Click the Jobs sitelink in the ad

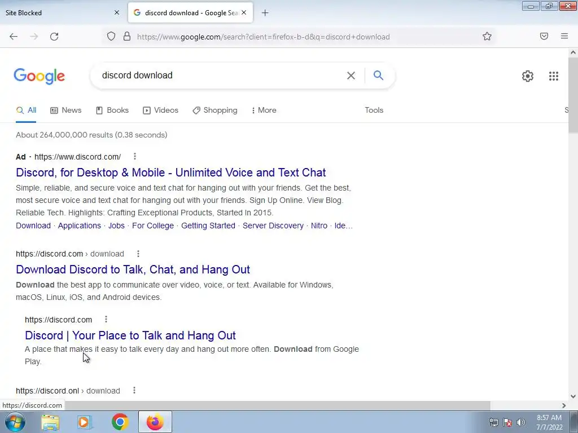(116, 226)
